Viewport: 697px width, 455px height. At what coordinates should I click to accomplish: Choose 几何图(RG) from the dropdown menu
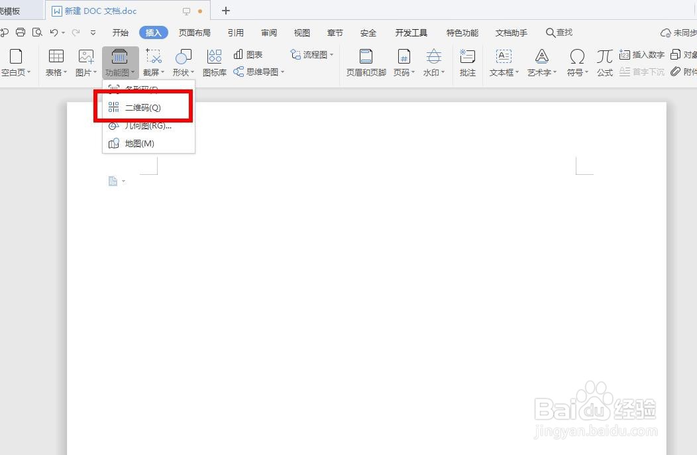coord(148,126)
